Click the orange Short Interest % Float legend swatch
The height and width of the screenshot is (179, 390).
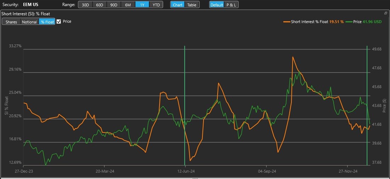pos(286,22)
